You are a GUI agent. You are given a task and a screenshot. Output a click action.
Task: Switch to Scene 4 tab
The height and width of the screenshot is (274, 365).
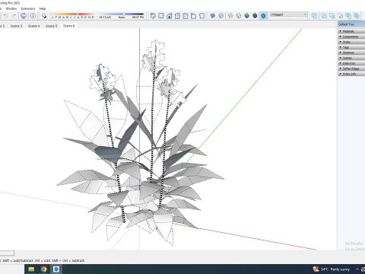pyautogui.click(x=33, y=26)
